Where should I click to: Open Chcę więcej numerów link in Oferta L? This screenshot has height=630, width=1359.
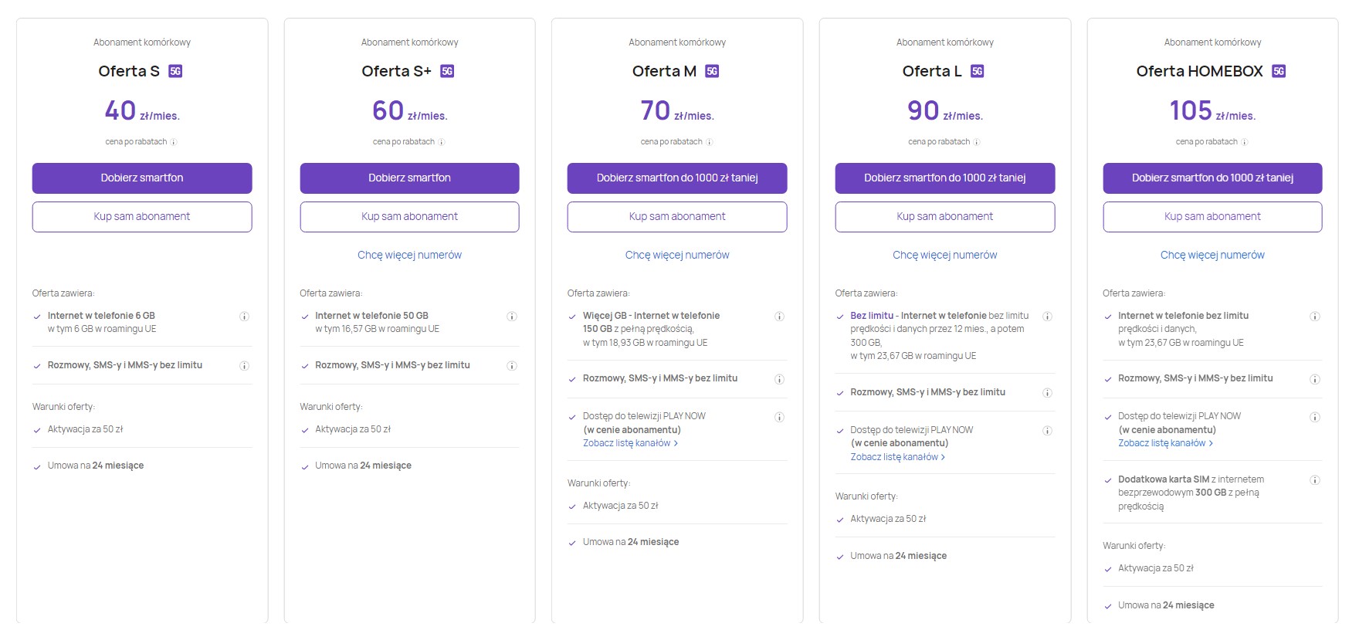click(x=944, y=255)
